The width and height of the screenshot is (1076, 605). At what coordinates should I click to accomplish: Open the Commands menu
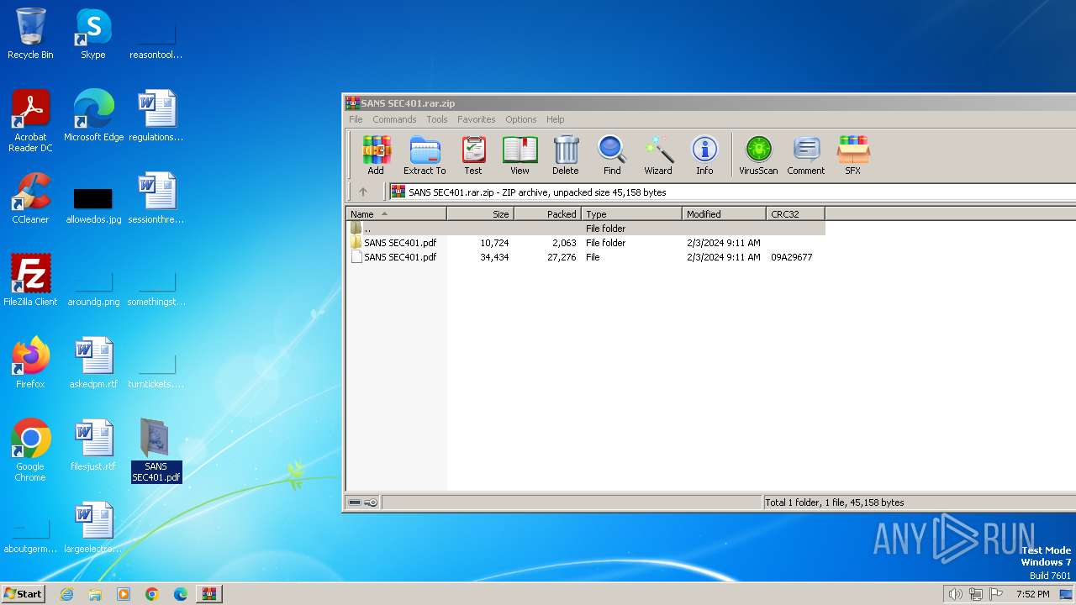(x=394, y=119)
